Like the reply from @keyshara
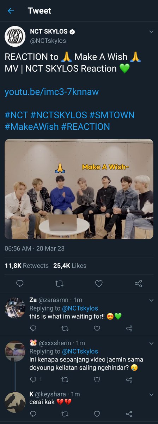 click(97, 413)
